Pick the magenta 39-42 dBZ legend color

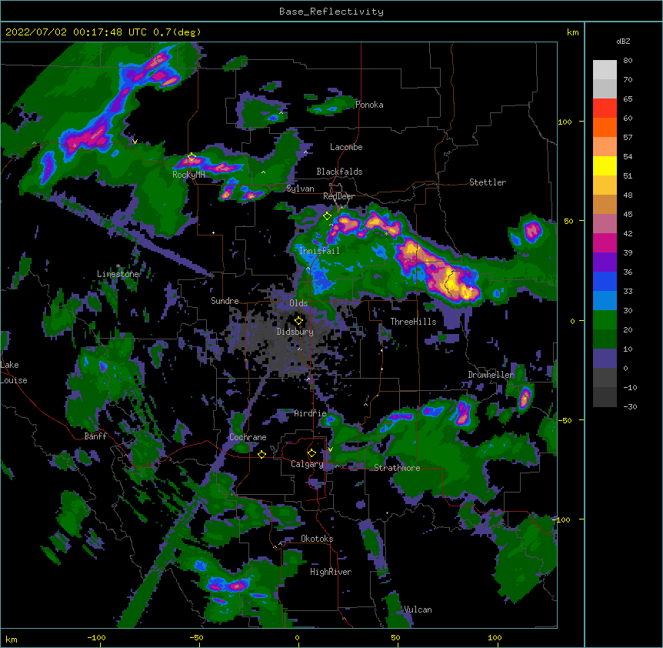click(605, 242)
